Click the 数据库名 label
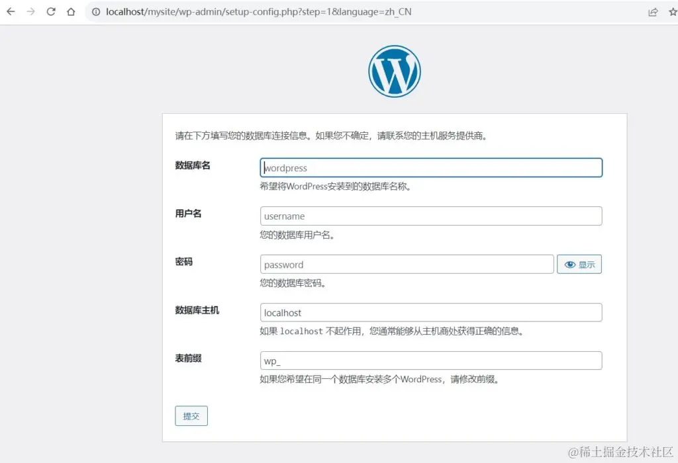 193,165
